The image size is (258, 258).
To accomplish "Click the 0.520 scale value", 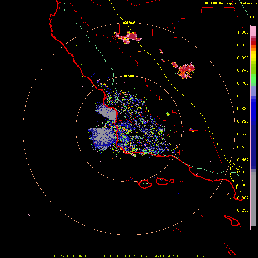I will point(243,147).
